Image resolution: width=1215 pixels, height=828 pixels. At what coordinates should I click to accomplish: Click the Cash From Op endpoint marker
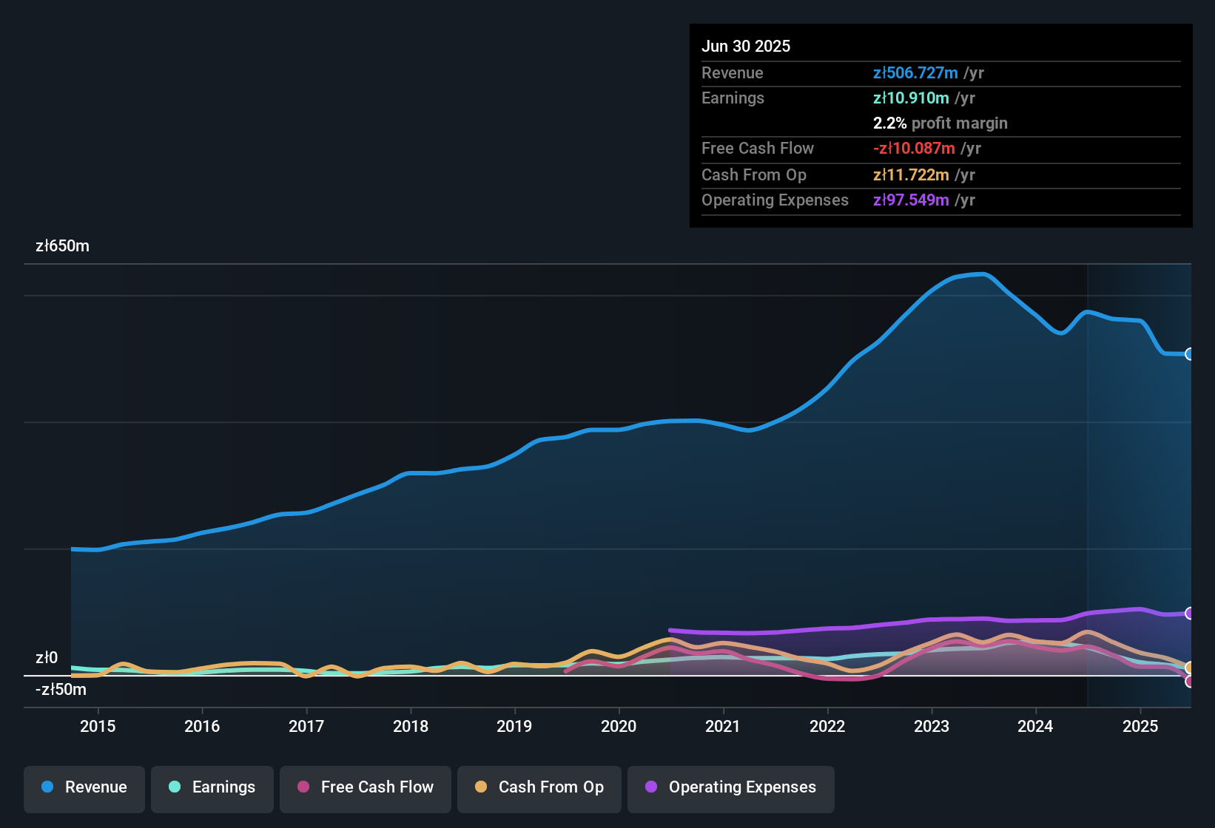point(1190,666)
